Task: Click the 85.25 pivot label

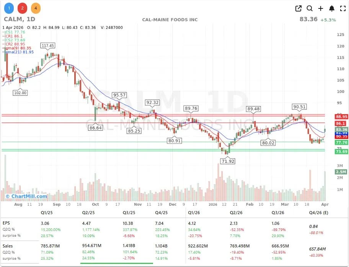Action: click(134, 131)
